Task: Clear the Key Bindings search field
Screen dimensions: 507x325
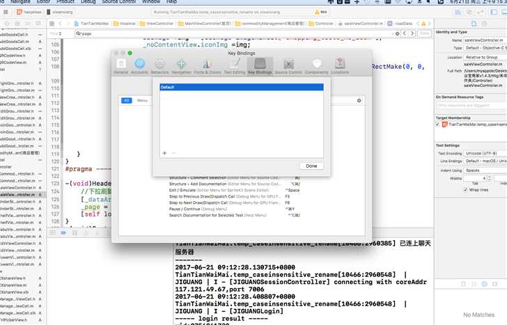Action: pyautogui.click(x=359, y=100)
